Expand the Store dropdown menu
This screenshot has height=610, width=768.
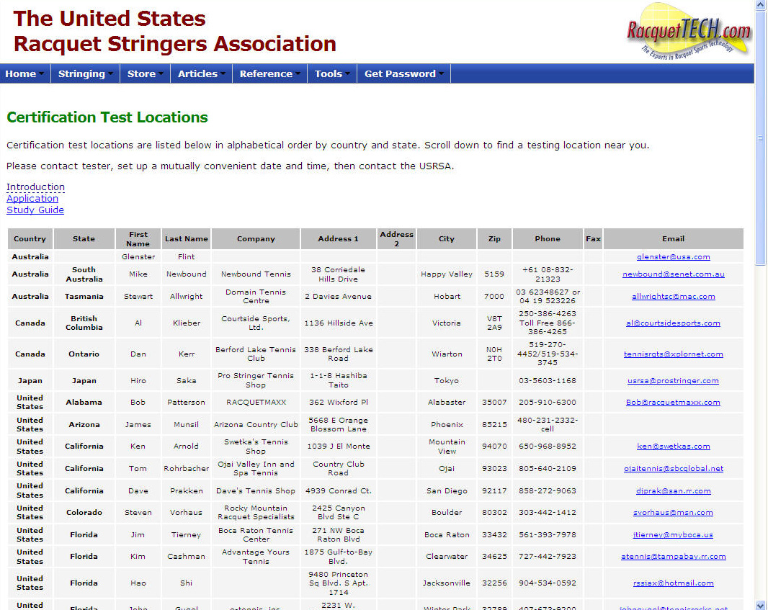(x=146, y=73)
